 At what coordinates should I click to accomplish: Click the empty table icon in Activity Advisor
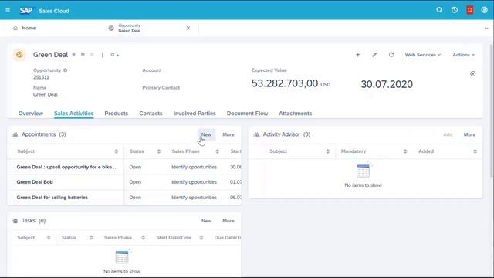[363, 171]
